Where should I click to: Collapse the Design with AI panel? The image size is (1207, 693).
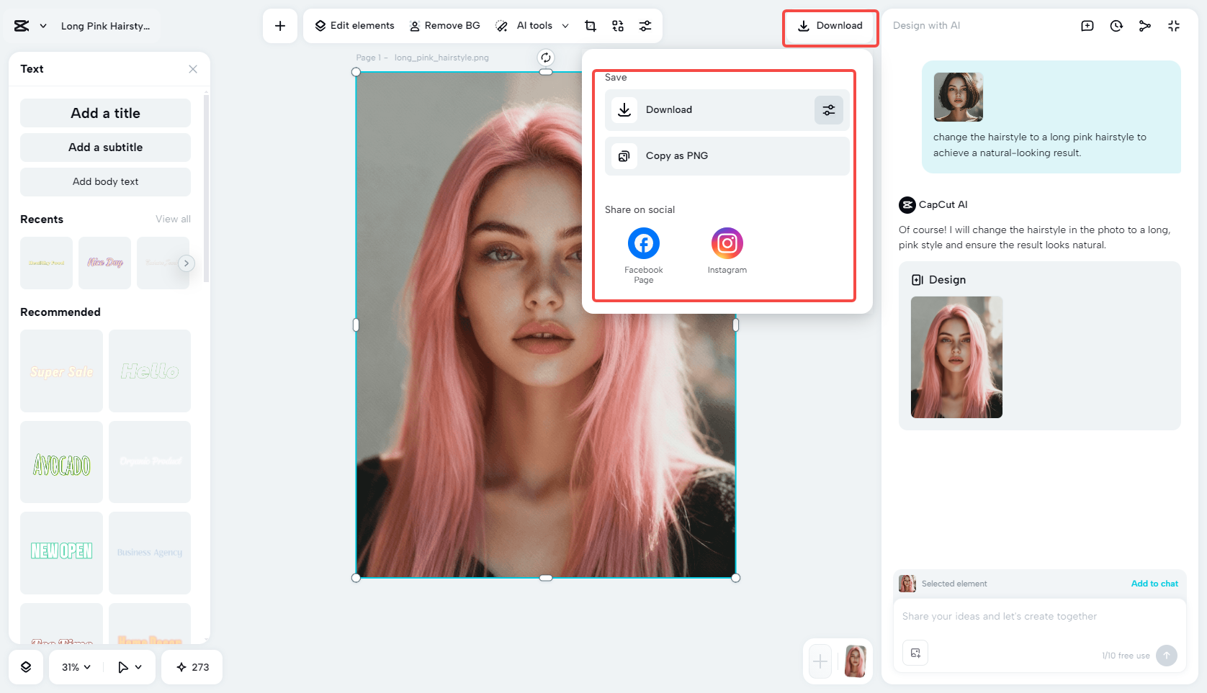click(1174, 25)
